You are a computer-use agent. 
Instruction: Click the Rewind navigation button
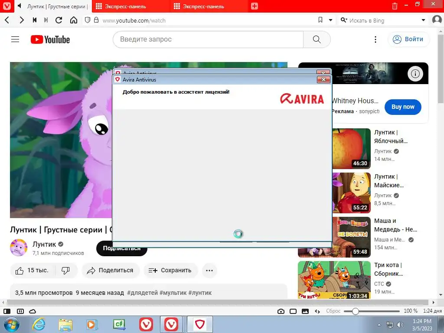tap(35, 20)
